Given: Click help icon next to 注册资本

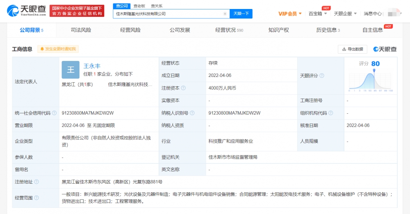Looking at the screenshot, I should pos(183,88).
